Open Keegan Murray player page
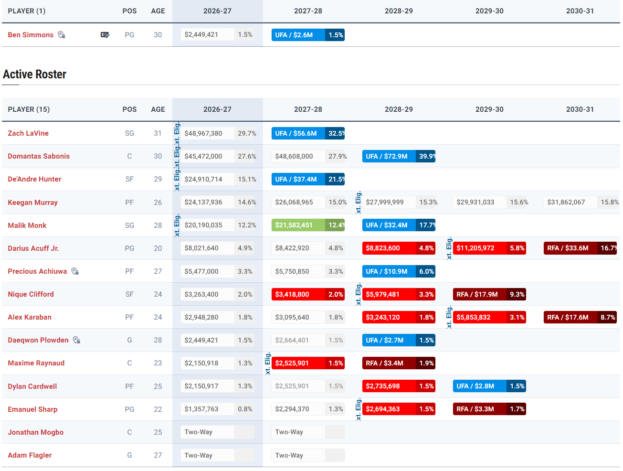The image size is (623, 471). [x=32, y=203]
